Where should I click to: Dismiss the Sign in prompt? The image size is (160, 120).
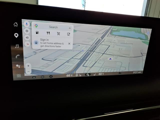[69, 44]
